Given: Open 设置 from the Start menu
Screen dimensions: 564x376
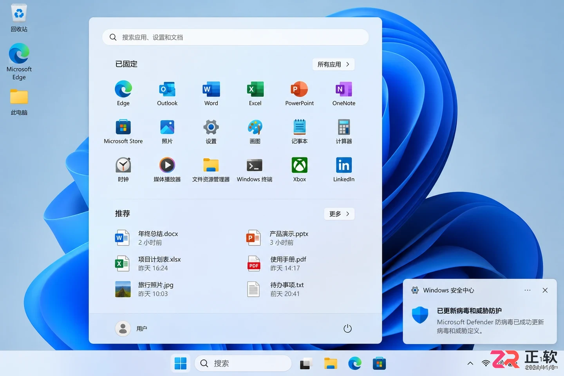Looking at the screenshot, I should coord(211,131).
